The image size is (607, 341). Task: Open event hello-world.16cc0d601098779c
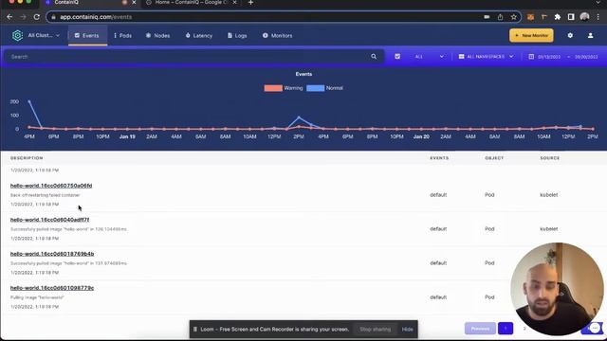tap(52, 288)
